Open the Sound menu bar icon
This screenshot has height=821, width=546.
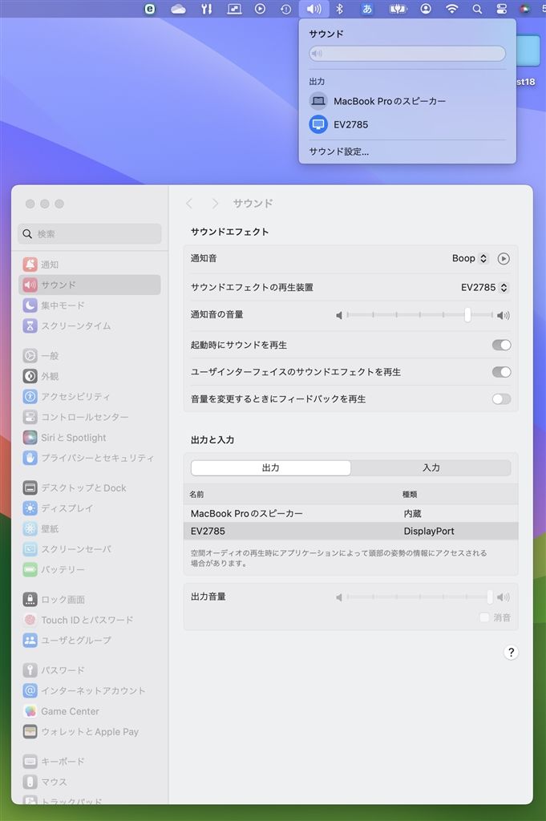(313, 9)
